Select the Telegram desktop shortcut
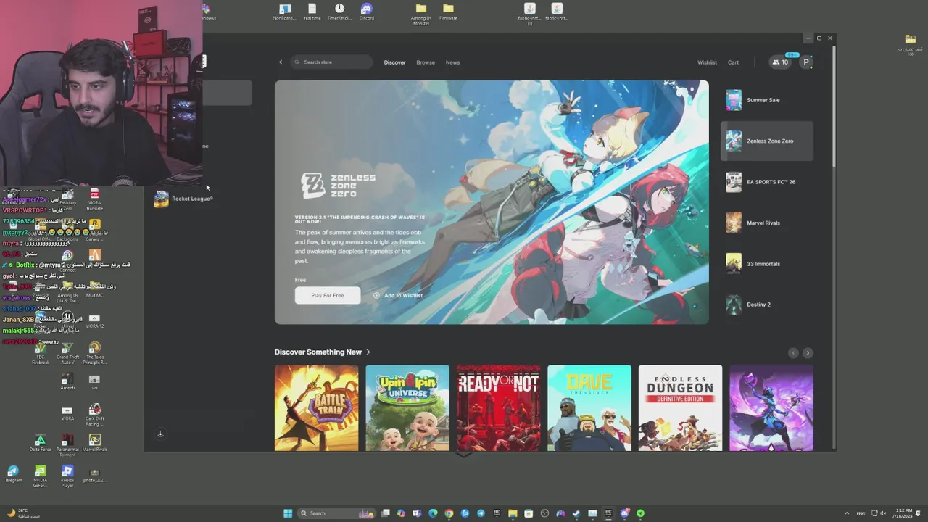The image size is (928, 522). pos(13,474)
